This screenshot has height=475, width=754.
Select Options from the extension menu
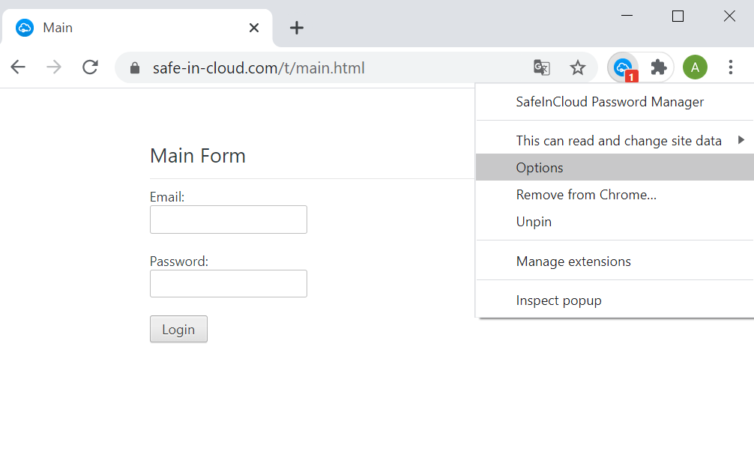[x=540, y=168]
